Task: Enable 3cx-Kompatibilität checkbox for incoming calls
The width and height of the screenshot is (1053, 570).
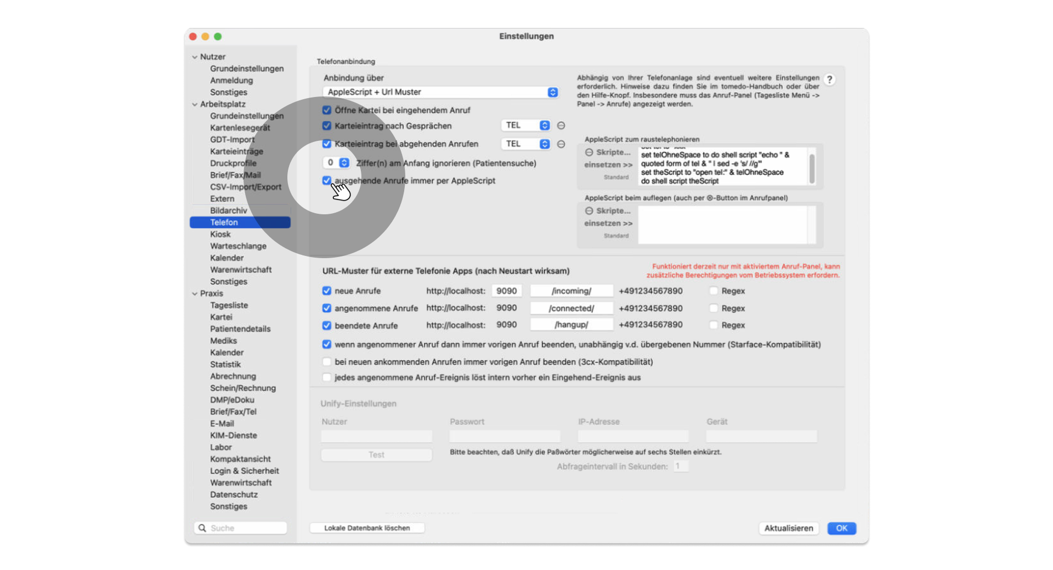Action: coord(327,362)
